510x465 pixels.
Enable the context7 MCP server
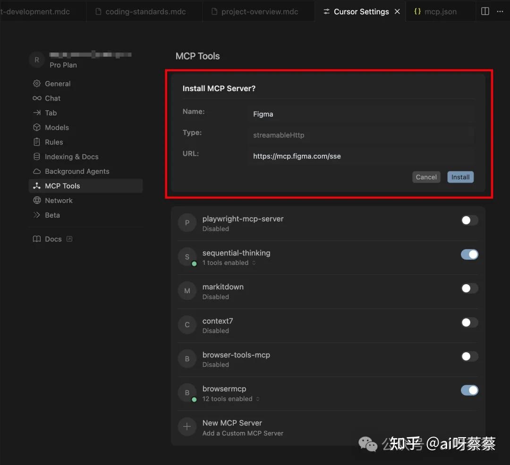tap(469, 322)
